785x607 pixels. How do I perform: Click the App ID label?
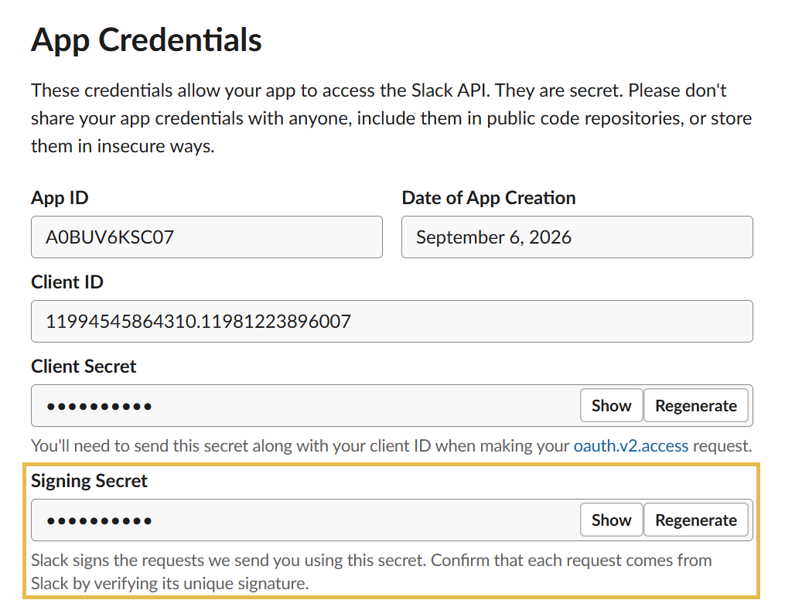tap(60, 198)
